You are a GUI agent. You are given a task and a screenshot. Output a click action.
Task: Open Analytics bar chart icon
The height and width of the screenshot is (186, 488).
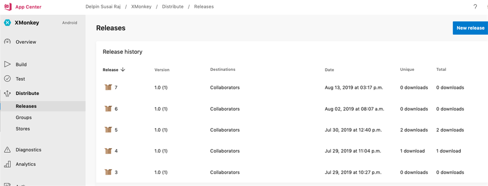pos(8,164)
